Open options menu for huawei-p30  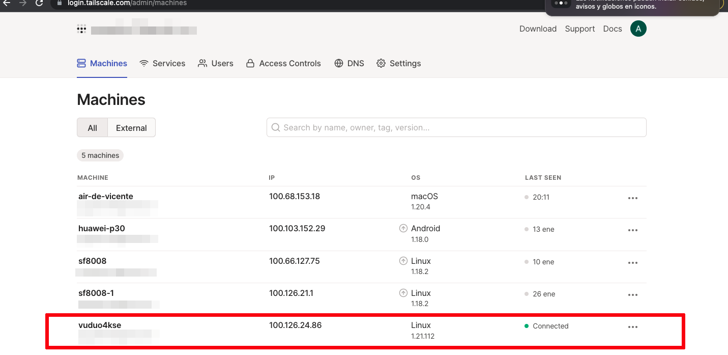tap(632, 230)
